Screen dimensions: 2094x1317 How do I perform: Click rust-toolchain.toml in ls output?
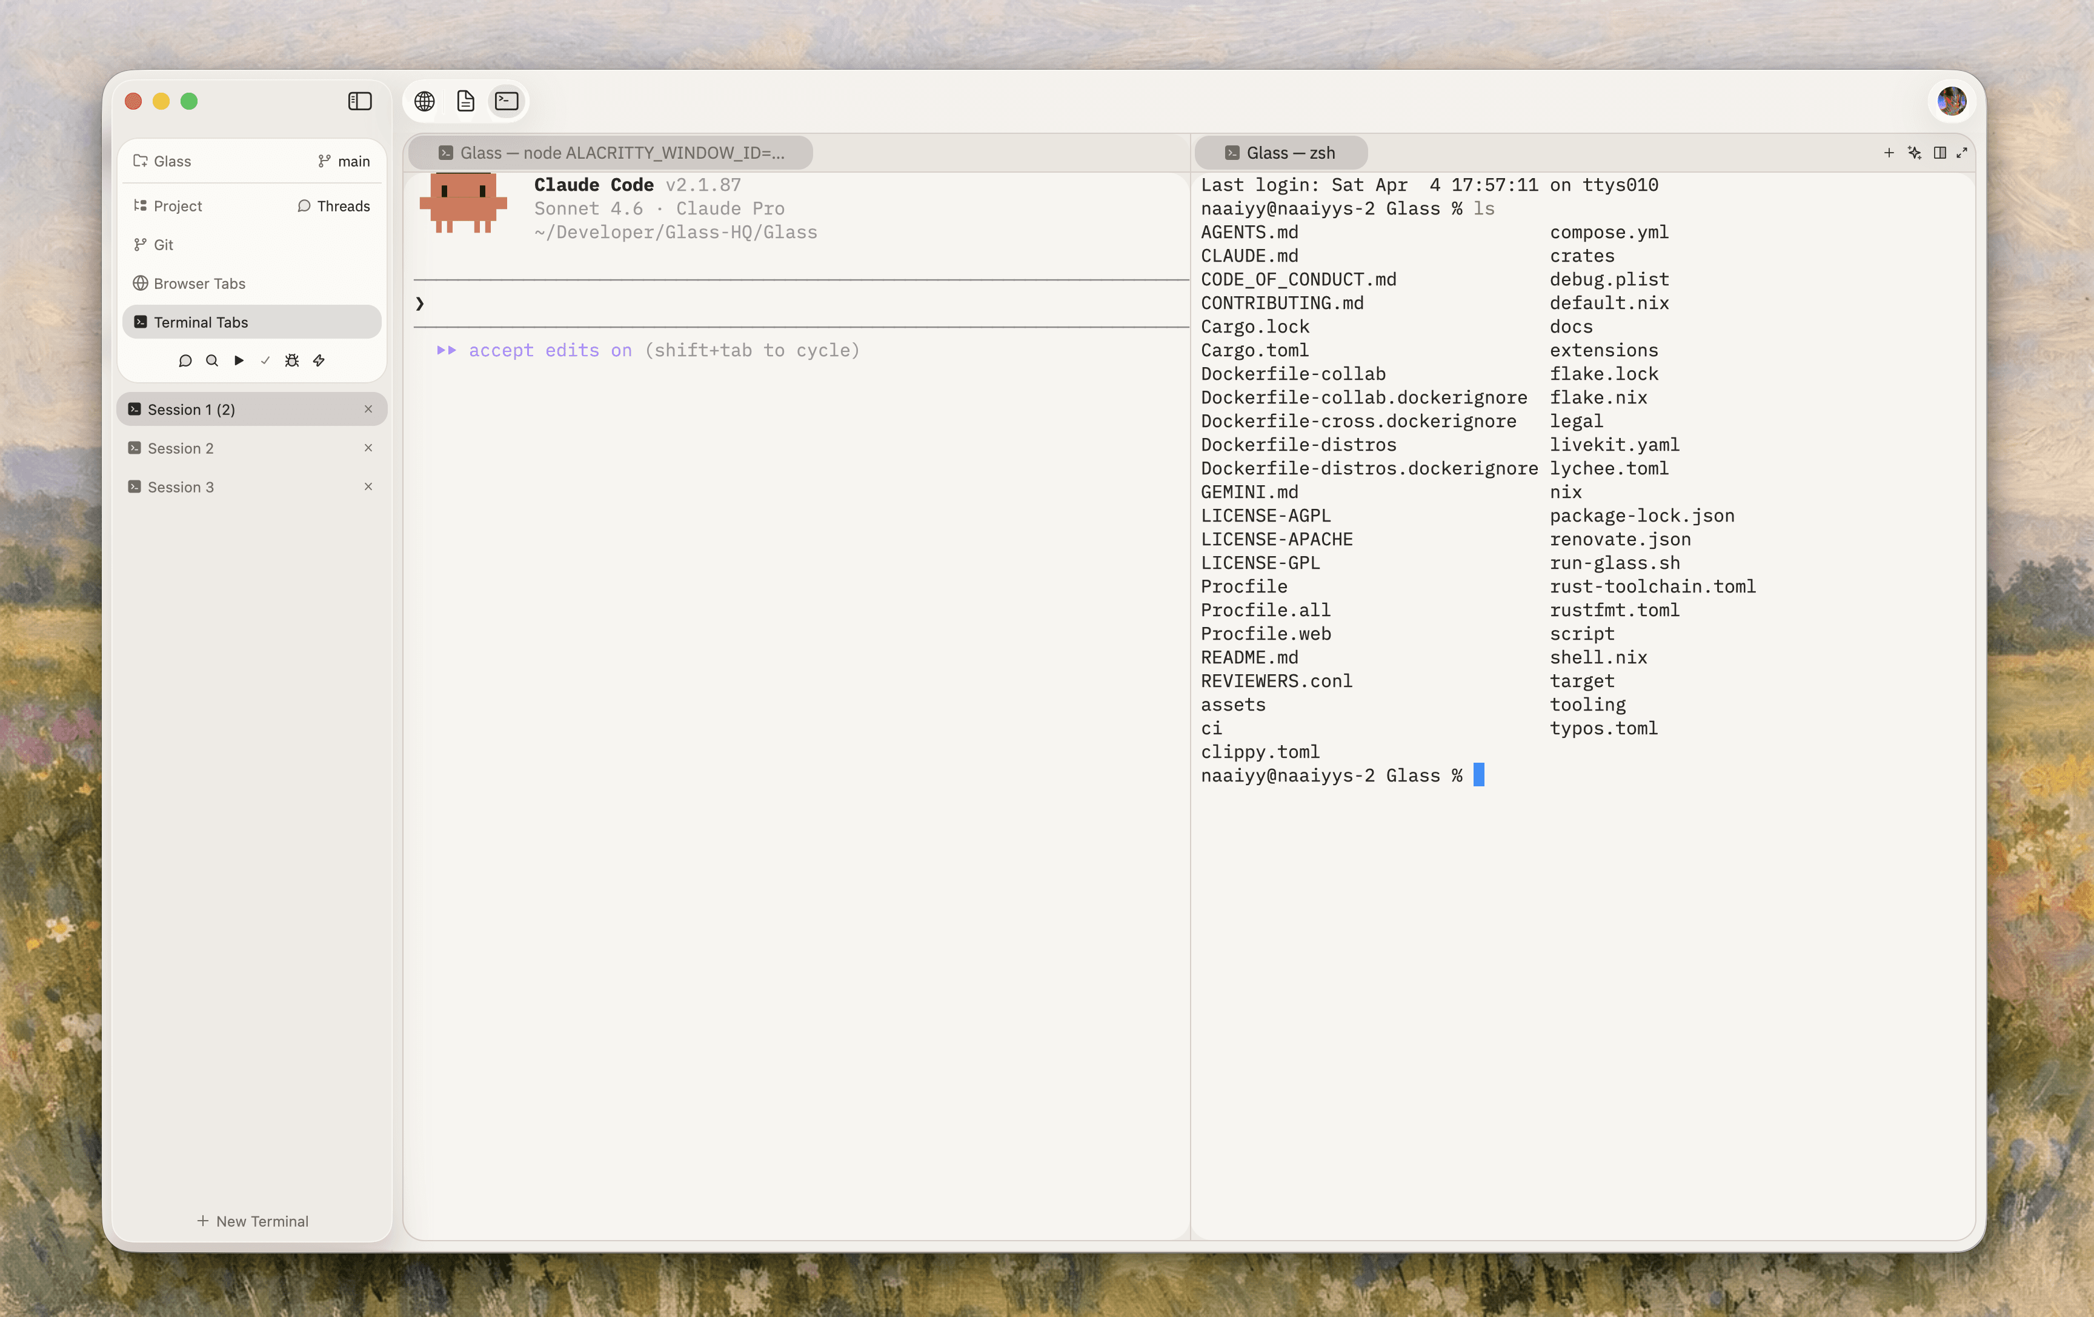coord(1652,587)
